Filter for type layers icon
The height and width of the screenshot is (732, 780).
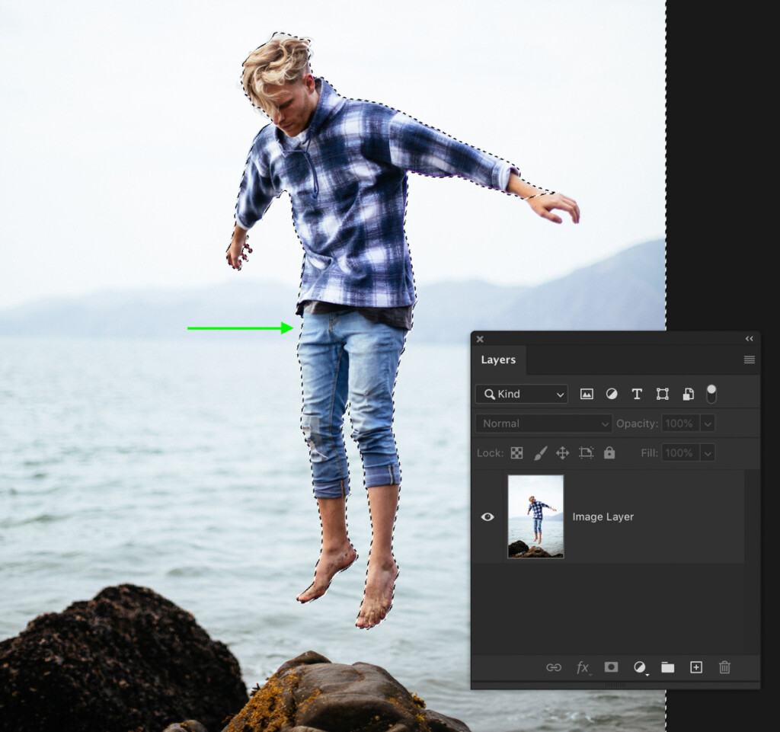(637, 395)
